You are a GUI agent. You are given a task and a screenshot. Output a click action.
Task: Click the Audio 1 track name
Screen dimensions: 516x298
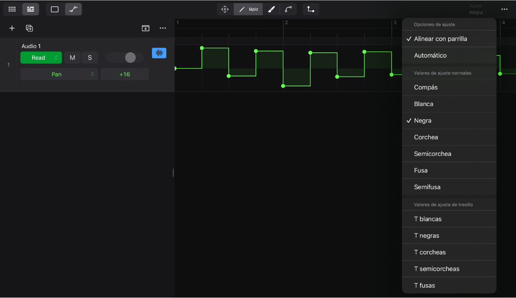(x=31, y=46)
